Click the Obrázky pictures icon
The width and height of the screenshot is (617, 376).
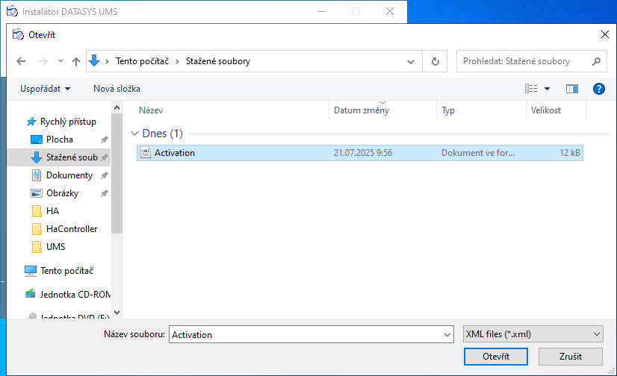(36, 193)
